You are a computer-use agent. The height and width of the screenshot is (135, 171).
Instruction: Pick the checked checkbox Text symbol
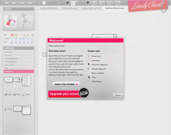point(17,95)
